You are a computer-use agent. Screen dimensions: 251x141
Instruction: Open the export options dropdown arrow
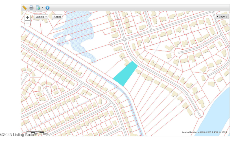42,7
